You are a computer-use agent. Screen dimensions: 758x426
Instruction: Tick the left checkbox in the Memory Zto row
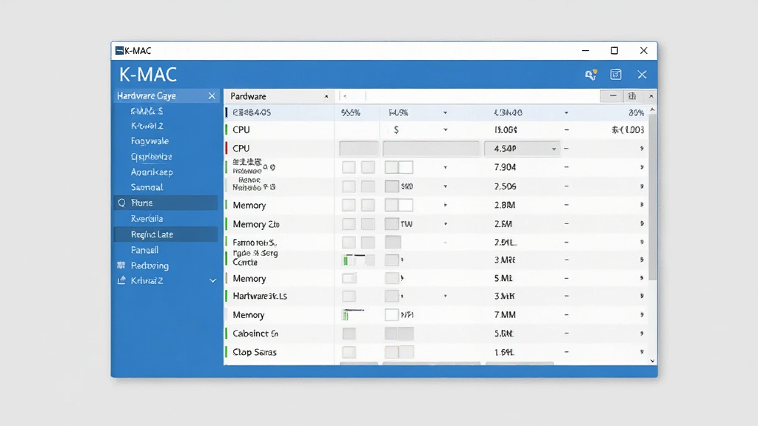click(x=349, y=223)
